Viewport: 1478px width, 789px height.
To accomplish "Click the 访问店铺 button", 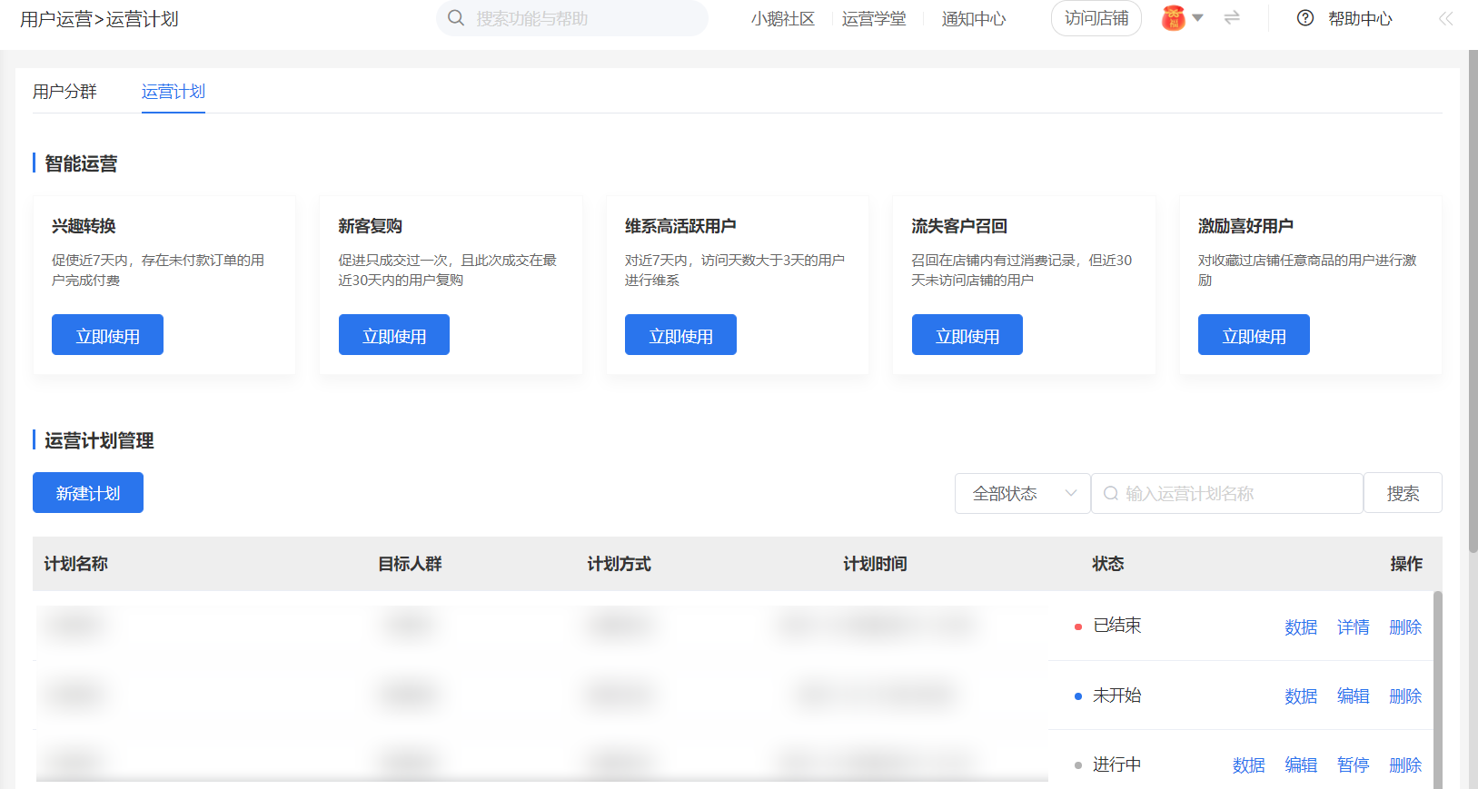I will click(1096, 18).
